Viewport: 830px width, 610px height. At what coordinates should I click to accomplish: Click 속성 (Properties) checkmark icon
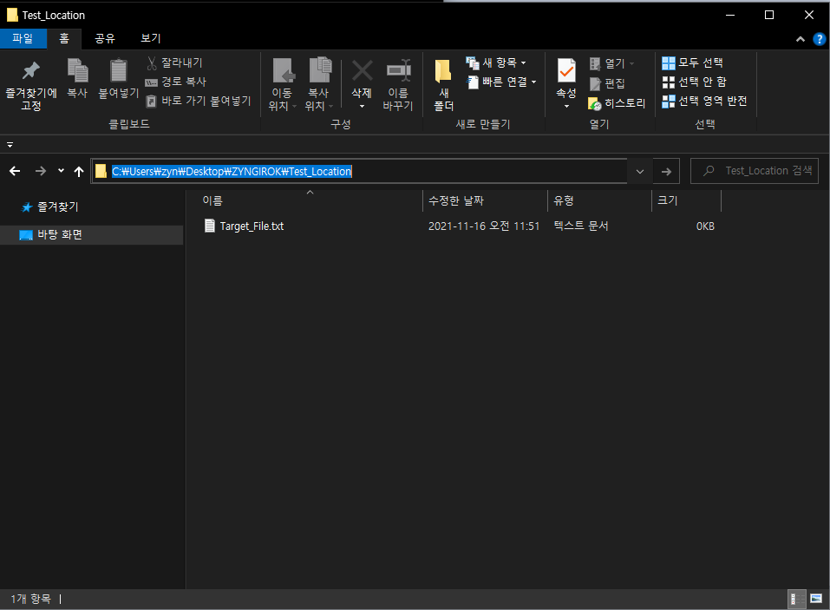click(x=566, y=71)
